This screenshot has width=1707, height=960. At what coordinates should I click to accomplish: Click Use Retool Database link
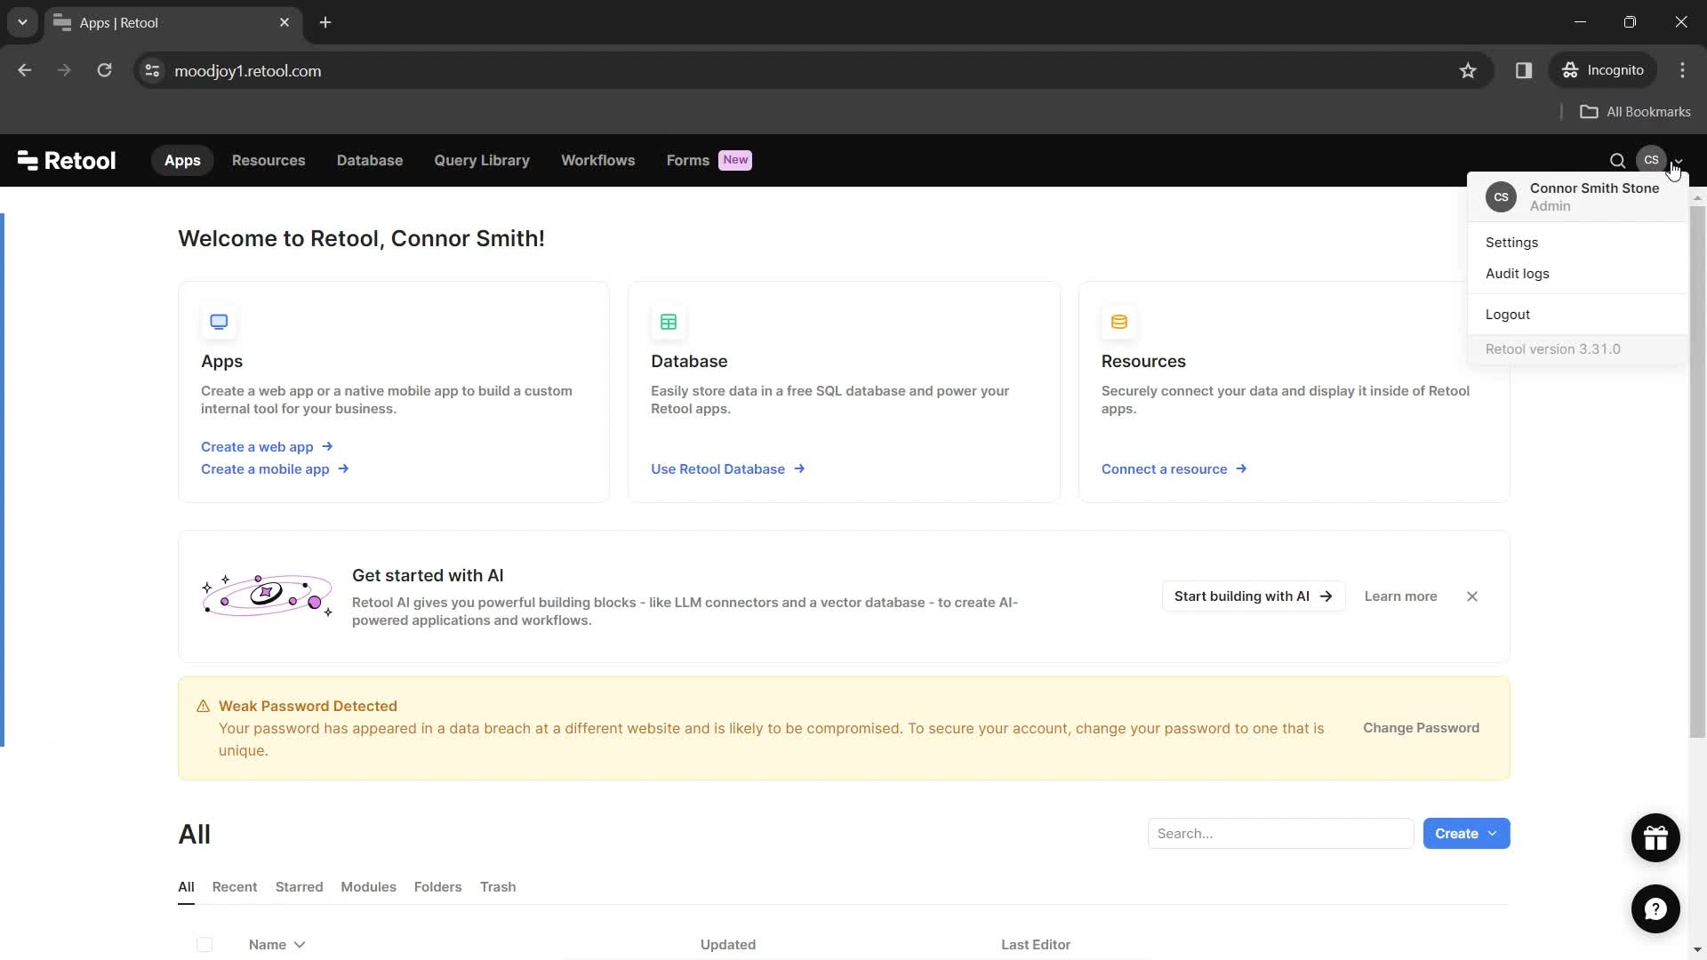(x=728, y=468)
